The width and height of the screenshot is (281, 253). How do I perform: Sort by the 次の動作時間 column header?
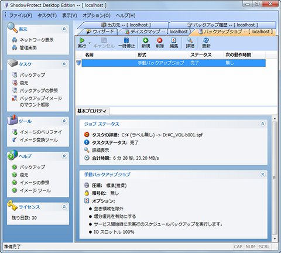pos(245,55)
